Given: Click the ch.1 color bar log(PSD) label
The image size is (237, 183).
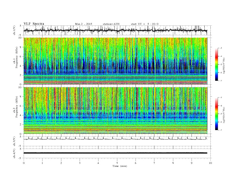Looking at the screenshot, I should click(x=224, y=65).
